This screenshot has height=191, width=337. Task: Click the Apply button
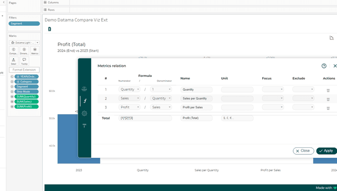tap(326, 151)
